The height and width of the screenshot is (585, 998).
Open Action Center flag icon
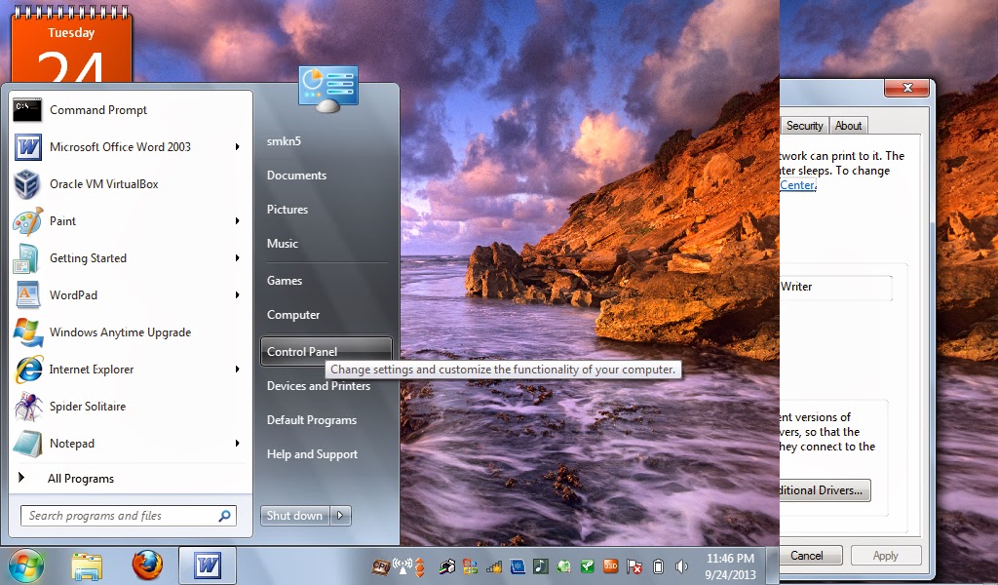coord(633,565)
